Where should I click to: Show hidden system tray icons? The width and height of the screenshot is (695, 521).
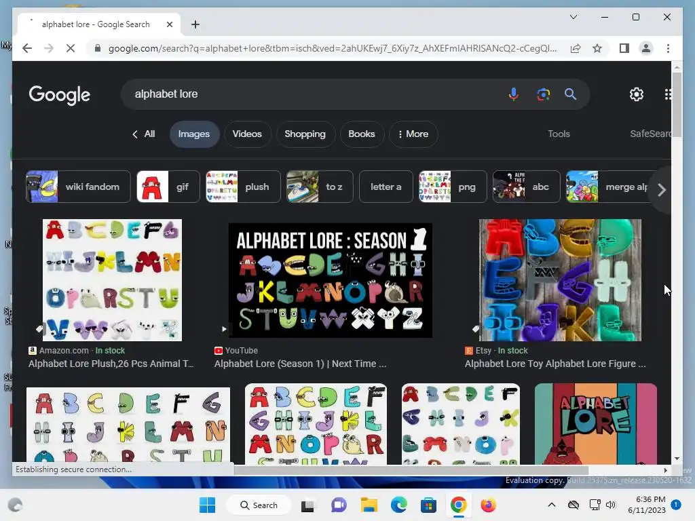coord(551,505)
